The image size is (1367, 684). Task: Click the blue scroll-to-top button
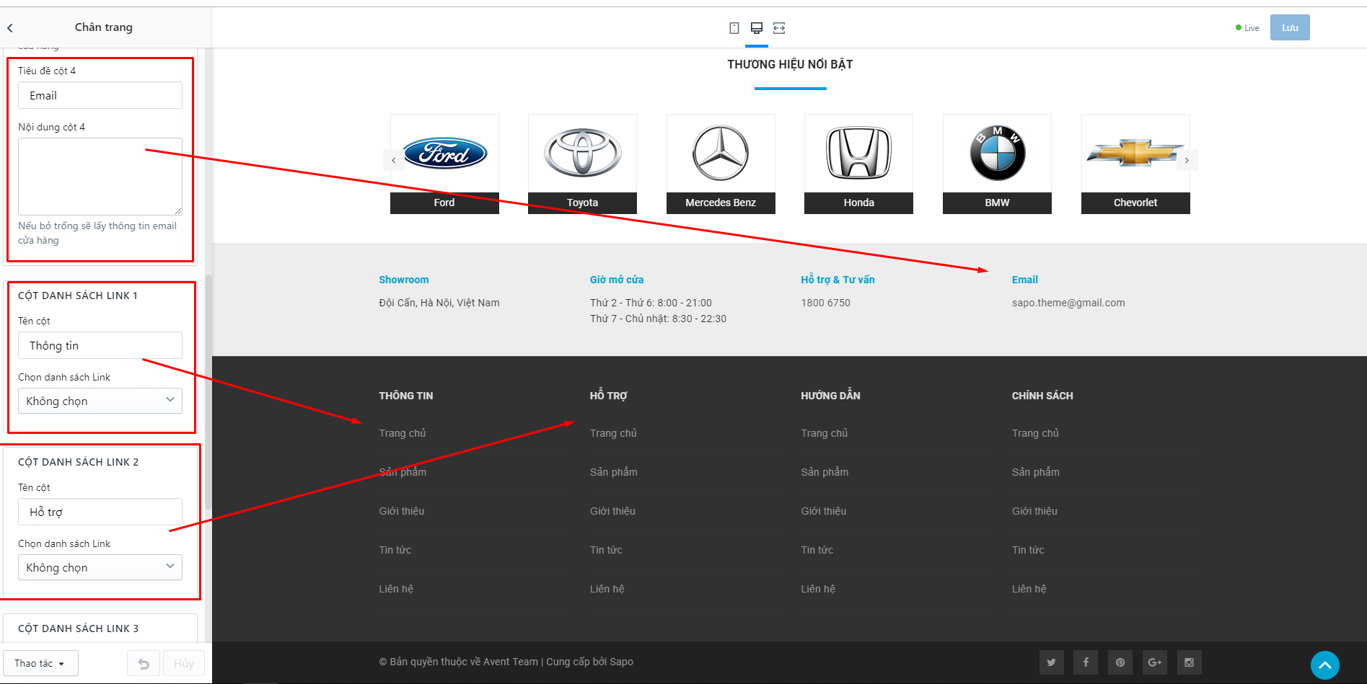pyautogui.click(x=1325, y=665)
